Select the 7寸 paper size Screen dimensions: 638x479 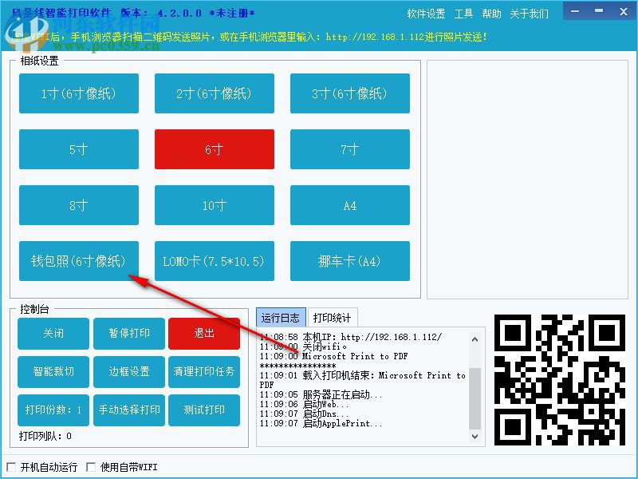[349, 149]
